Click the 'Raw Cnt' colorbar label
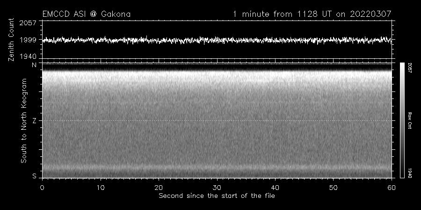421x210 pixels. 409,120
